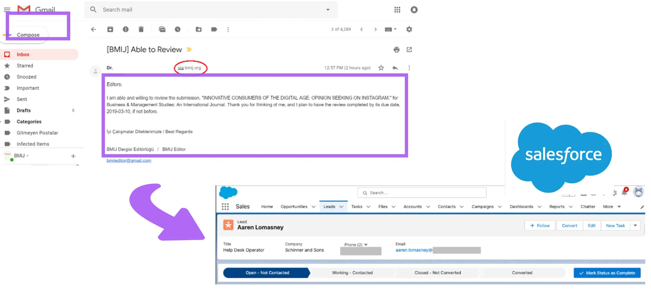Open the email in a new window
This screenshot has width=651, height=291.
[409, 50]
